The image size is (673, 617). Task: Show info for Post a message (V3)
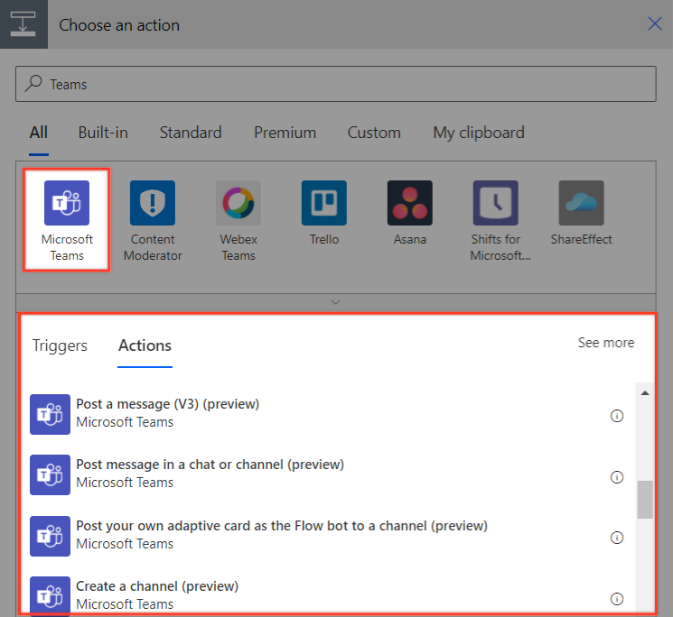coord(617,416)
